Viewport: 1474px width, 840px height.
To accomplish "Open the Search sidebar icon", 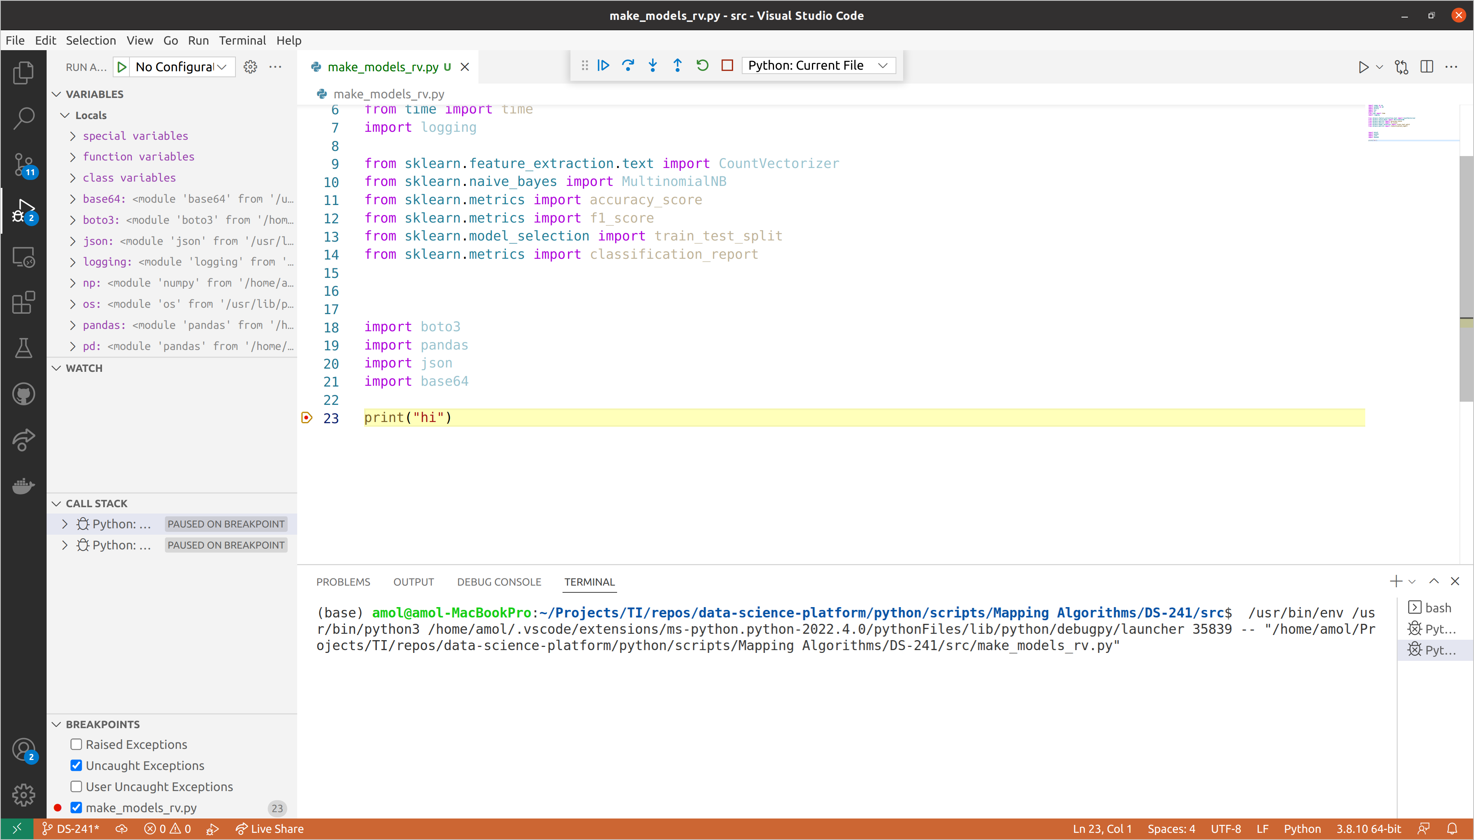I will pos(23,118).
